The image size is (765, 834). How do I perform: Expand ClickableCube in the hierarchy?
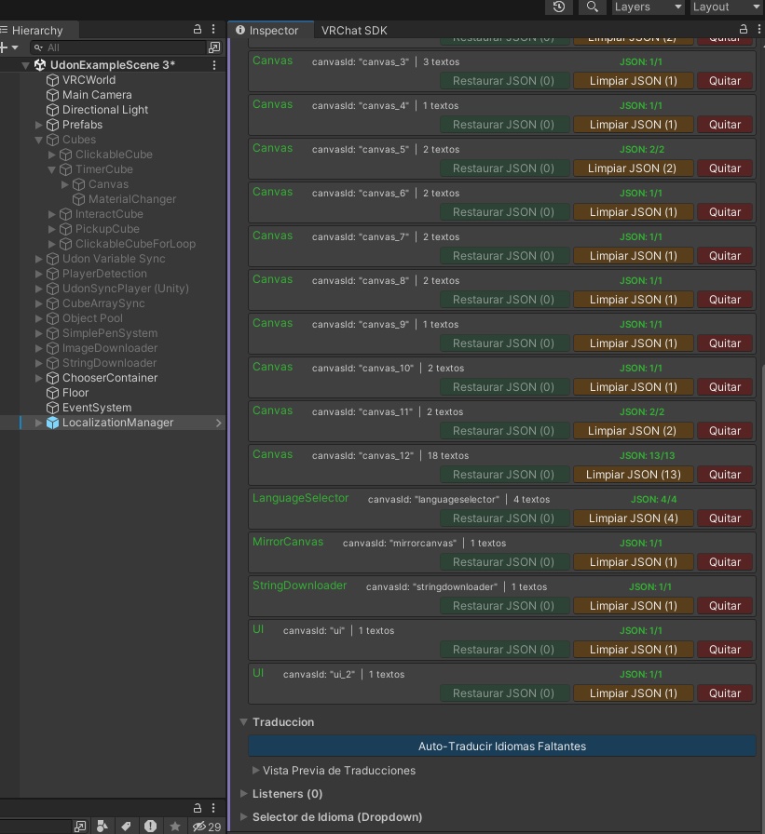tap(51, 155)
